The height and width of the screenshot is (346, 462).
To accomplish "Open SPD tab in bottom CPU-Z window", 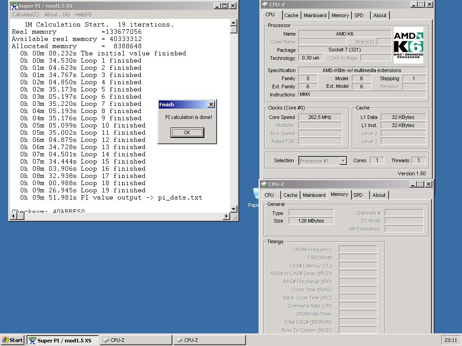I will (x=358, y=195).
